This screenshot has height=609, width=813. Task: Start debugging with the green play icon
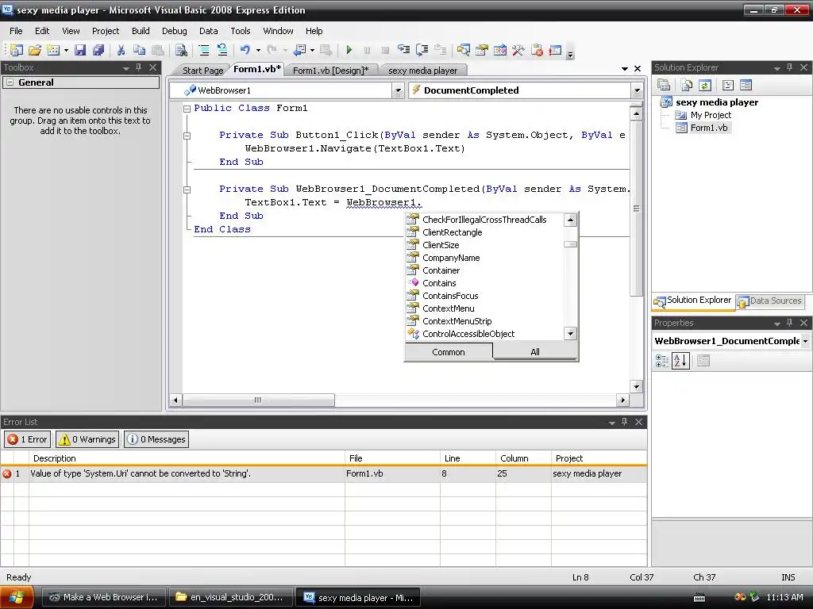(349, 50)
